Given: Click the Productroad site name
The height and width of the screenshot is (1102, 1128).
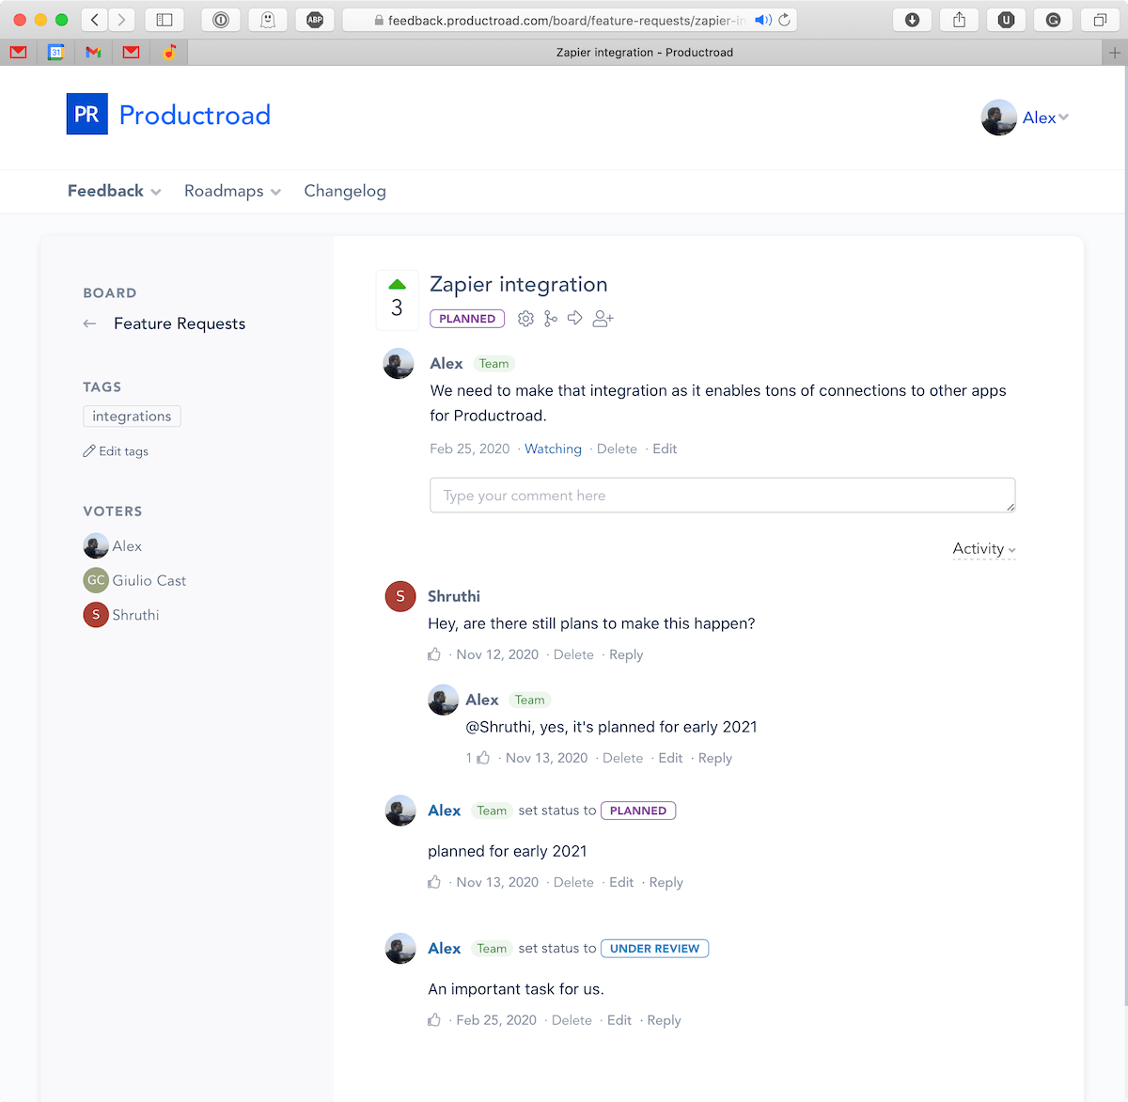Looking at the screenshot, I should pyautogui.click(x=195, y=115).
